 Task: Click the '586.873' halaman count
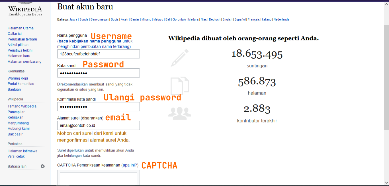click(x=257, y=81)
